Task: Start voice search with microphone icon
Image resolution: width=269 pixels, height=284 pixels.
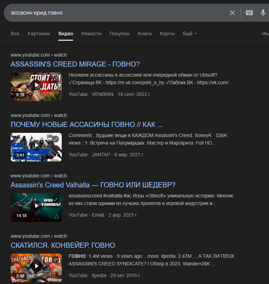Action: [x=263, y=13]
